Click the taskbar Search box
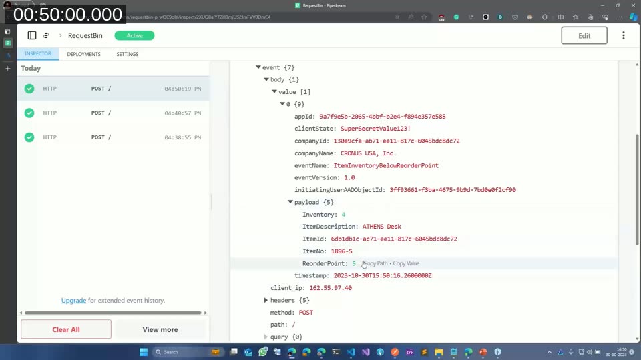Viewport: 641px width, 360px height. (187, 352)
